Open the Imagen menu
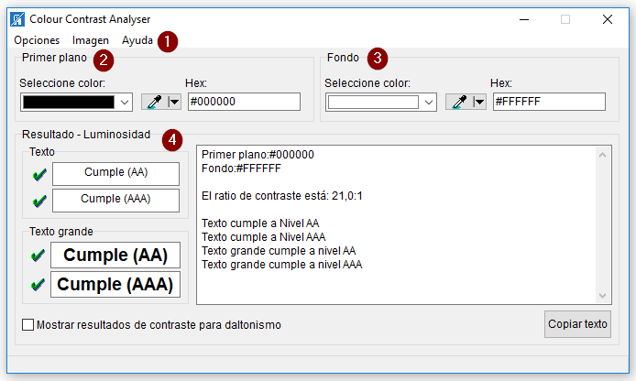The height and width of the screenshot is (381, 636). click(x=91, y=40)
